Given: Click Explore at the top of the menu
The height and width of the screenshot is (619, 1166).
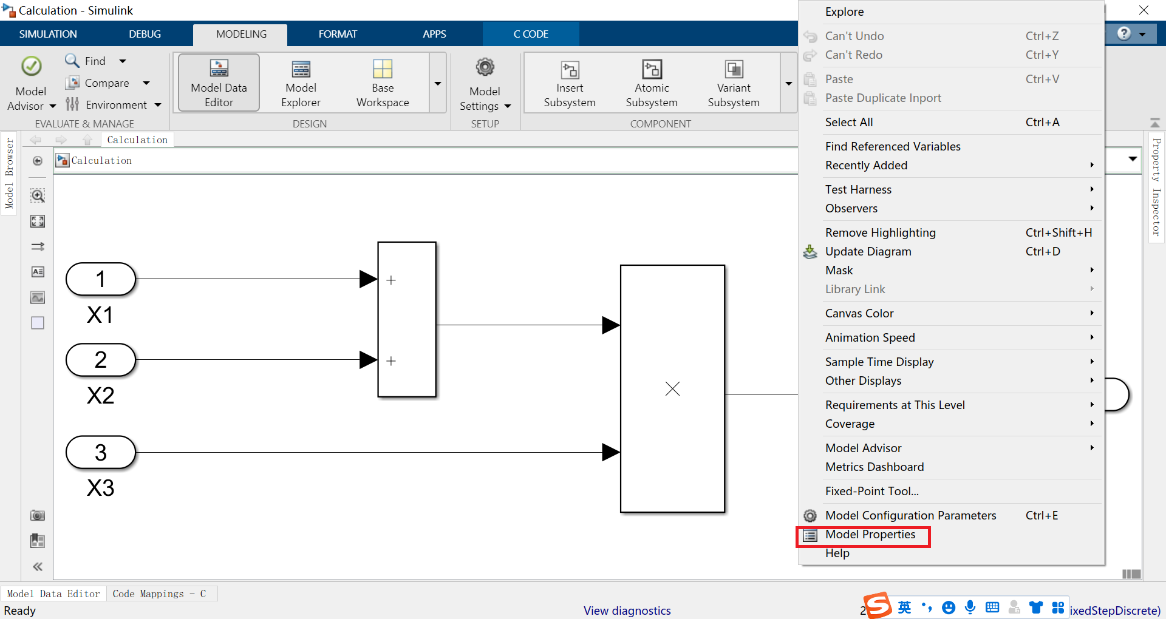Looking at the screenshot, I should [951, 12].
